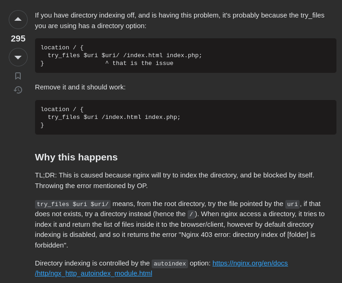342x283 pixels.
Task: Show the answer's activity history
Action: point(18,90)
